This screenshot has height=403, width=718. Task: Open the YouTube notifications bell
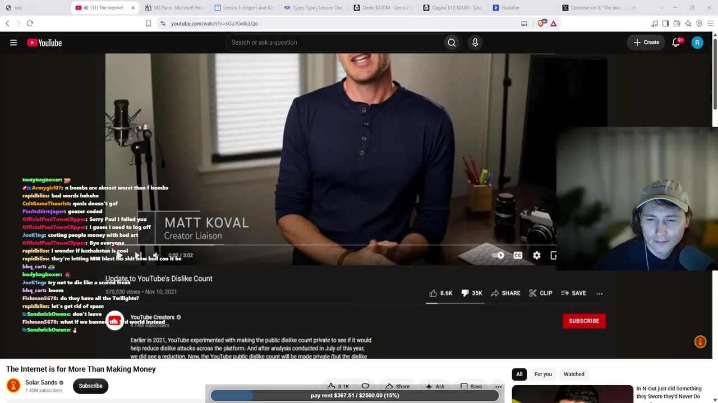pyautogui.click(x=676, y=43)
